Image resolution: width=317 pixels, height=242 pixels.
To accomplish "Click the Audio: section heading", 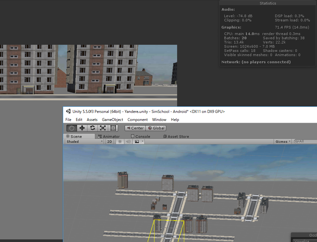I will (228, 9).
